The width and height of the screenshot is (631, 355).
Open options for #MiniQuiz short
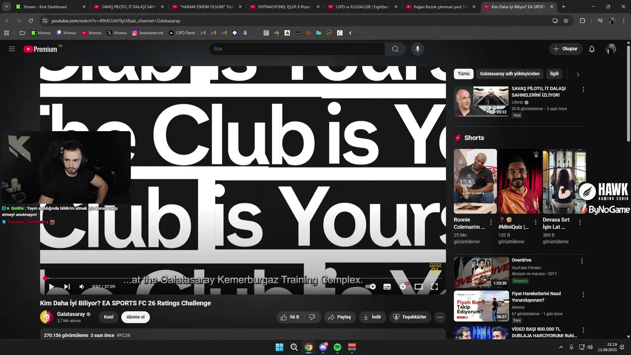coord(535,222)
